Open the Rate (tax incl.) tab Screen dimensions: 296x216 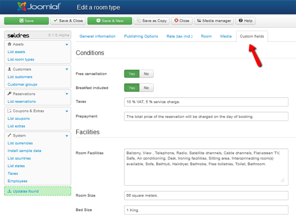pyautogui.click(x=179, y=36)
